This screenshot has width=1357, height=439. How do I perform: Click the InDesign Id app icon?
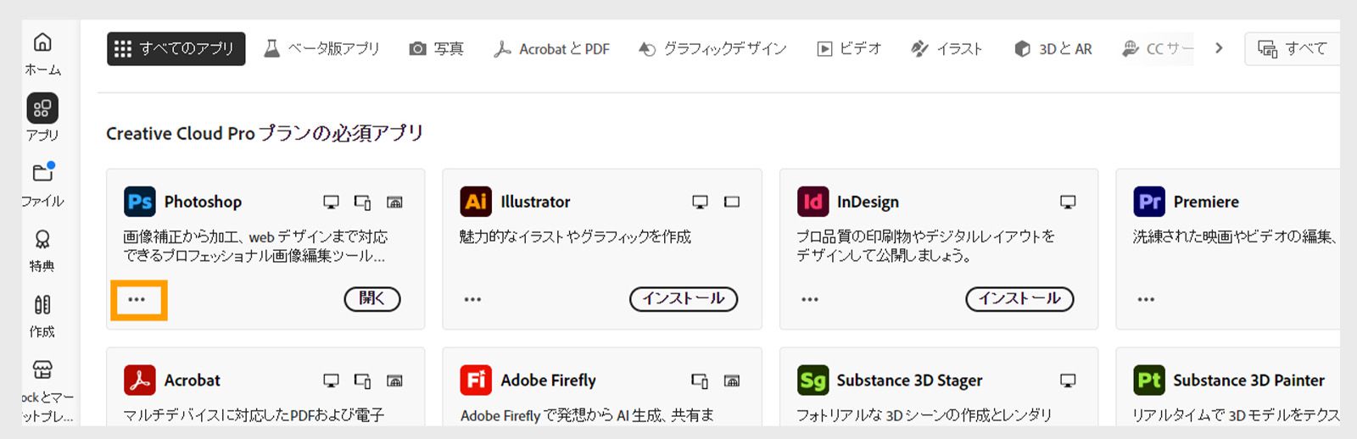click(813, 202)
